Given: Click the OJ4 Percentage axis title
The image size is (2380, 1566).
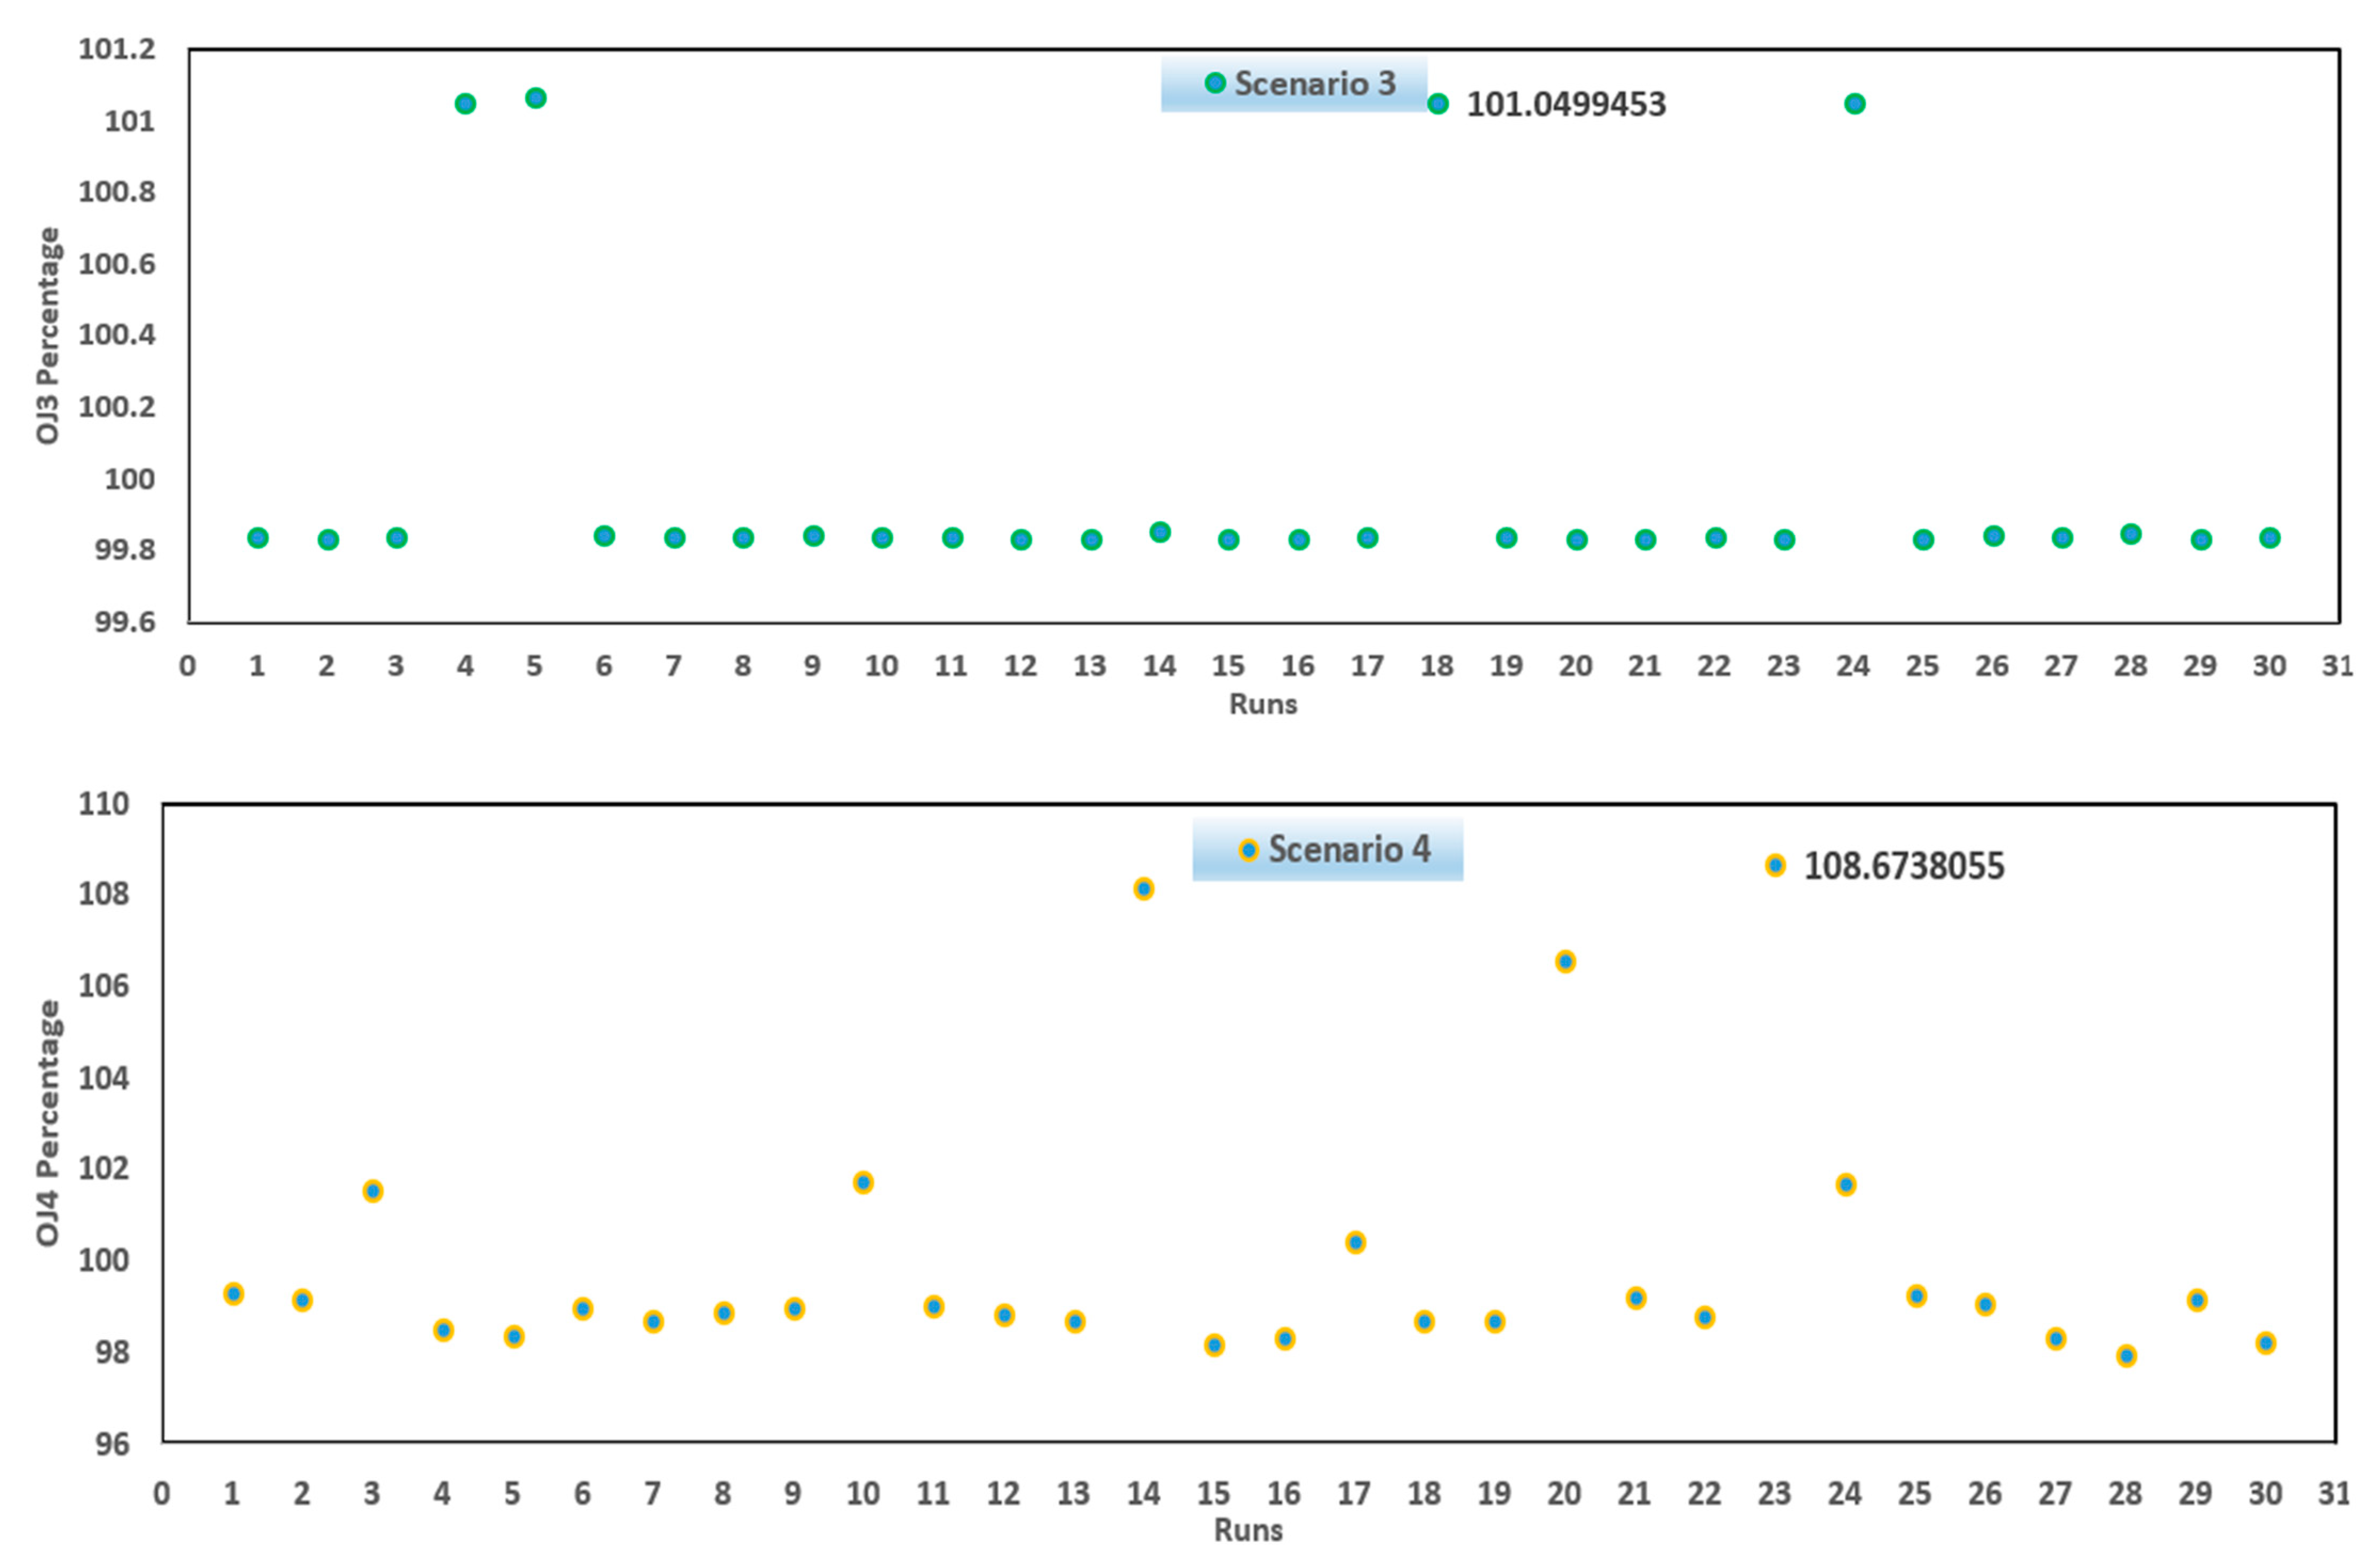Looking at the screenshot, I should pos(47,1123).
